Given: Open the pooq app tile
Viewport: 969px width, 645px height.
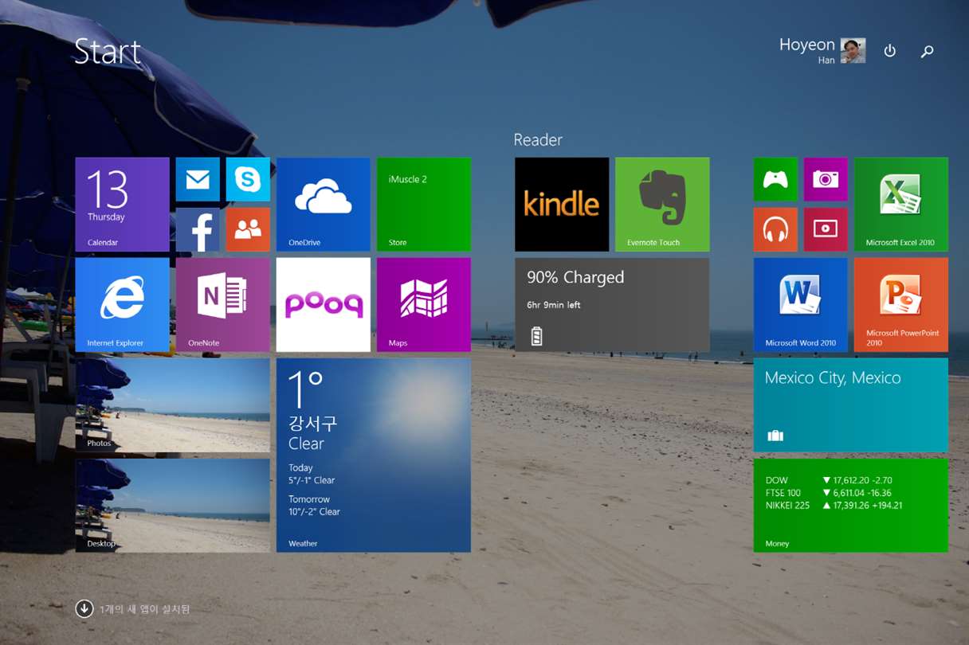Looking at the screenshot, I should [x=323, y=305].
